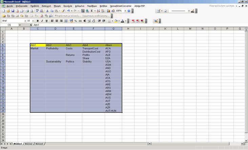This screenshot has height=150, width=248.
Task: Toggle Underline formatting
Action: coord(46,21)
